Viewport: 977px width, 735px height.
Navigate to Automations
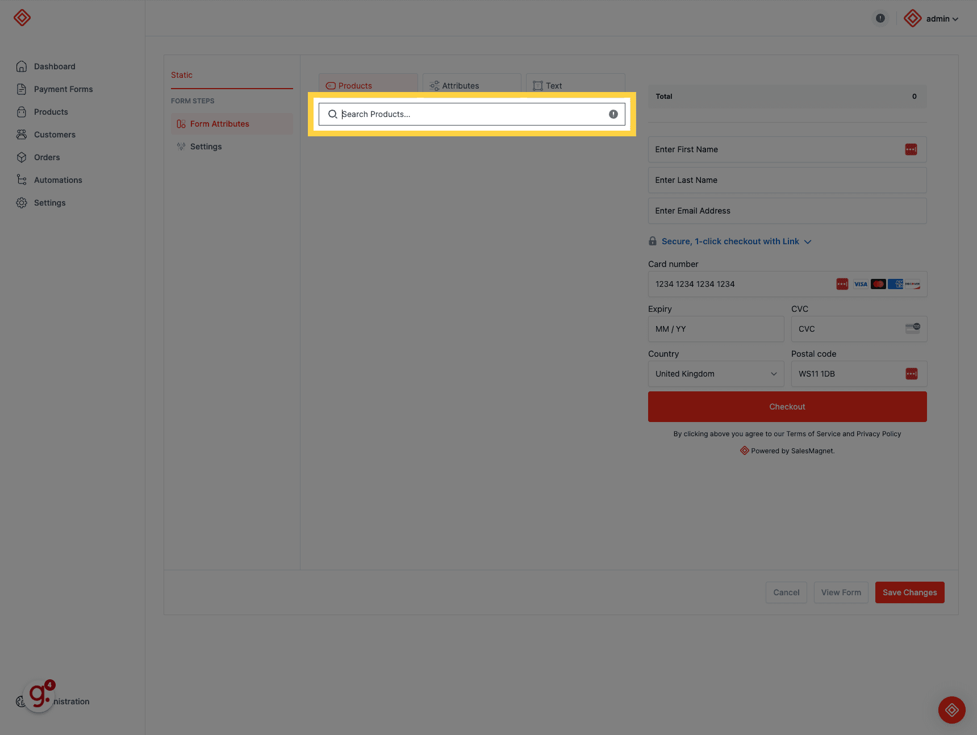coord(58,180)
